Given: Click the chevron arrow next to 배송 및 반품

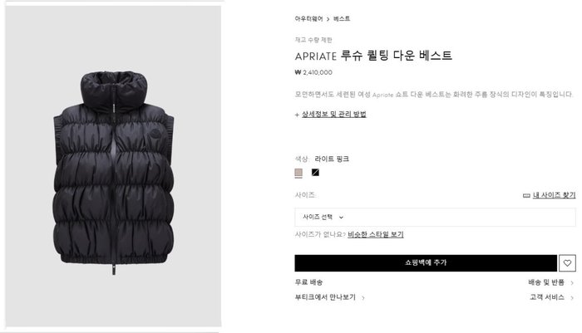Looking at the screenshot, I should pos(572,283).
